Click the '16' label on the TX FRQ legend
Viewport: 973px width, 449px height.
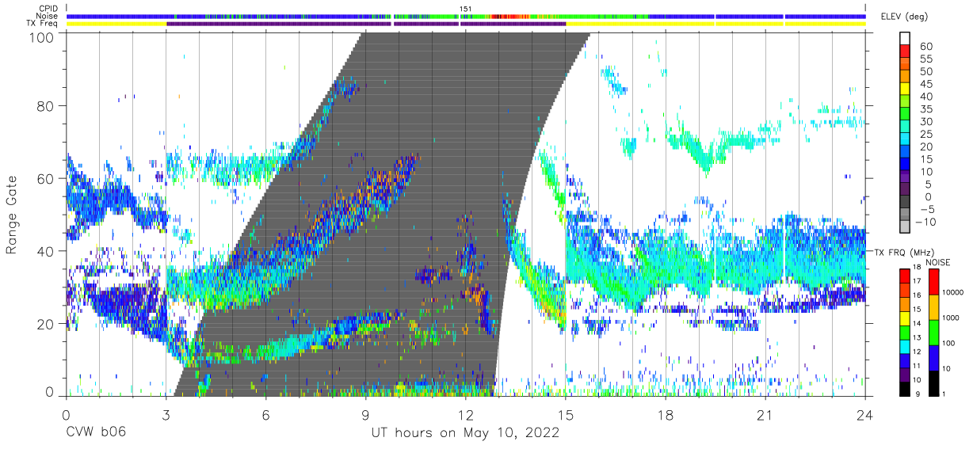[x=917, y=295]
